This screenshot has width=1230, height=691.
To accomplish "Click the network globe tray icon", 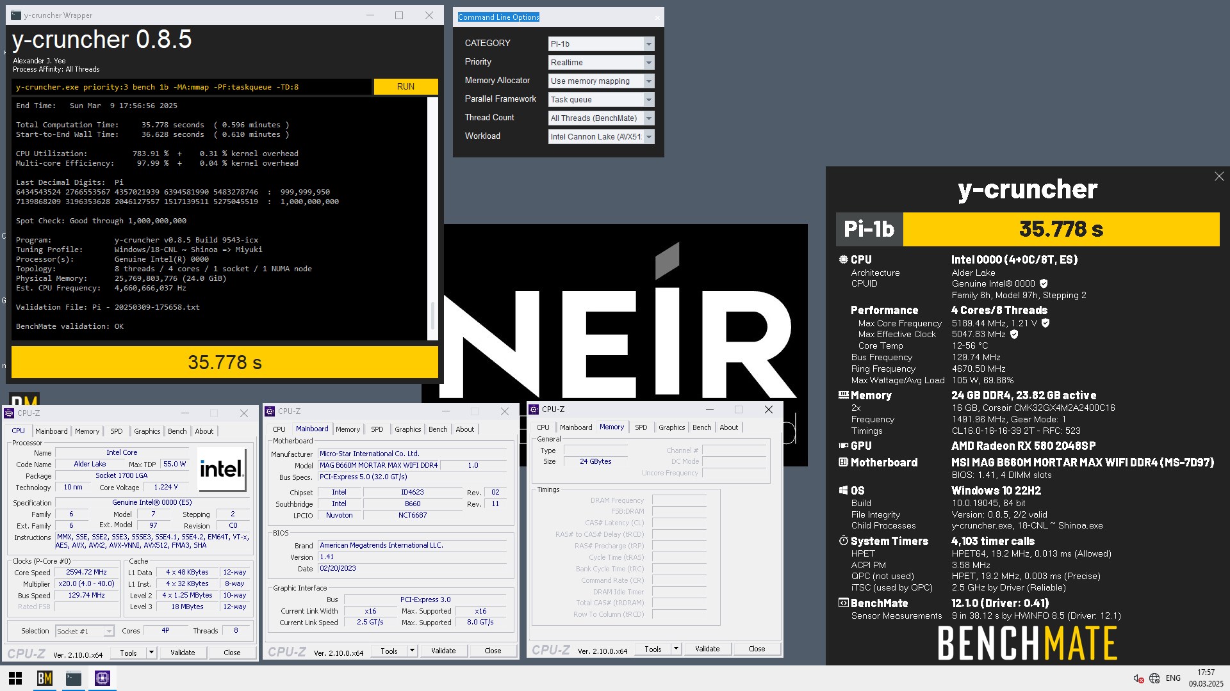I will 1154,678.
